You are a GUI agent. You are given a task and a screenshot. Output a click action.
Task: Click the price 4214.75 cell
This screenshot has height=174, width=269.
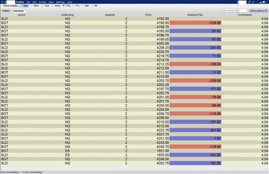coord(163,60)
